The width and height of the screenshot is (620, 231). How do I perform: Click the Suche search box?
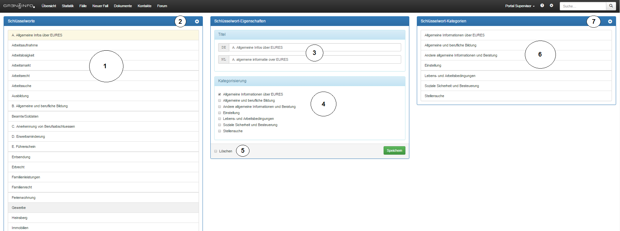[x=583, y=6]
